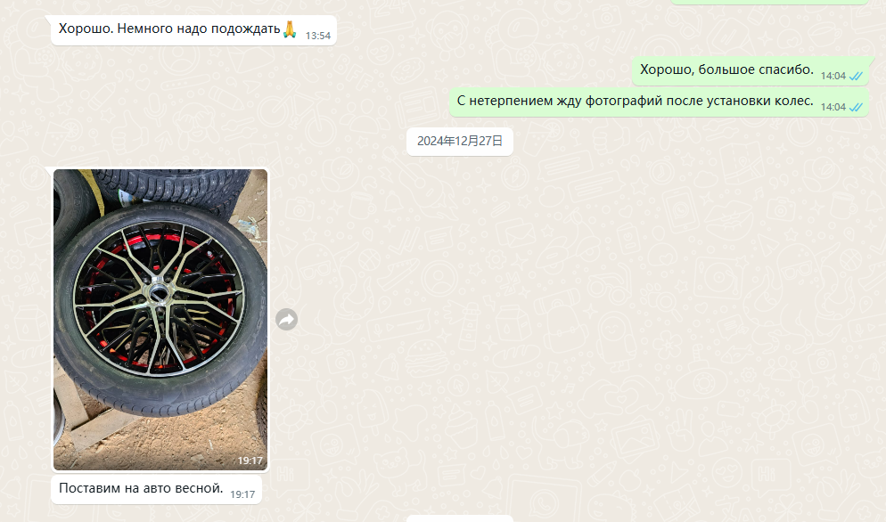Click the 2024年12月27日 date chip
The height and width of the screenshot is (522, 886).
(459, 142)
